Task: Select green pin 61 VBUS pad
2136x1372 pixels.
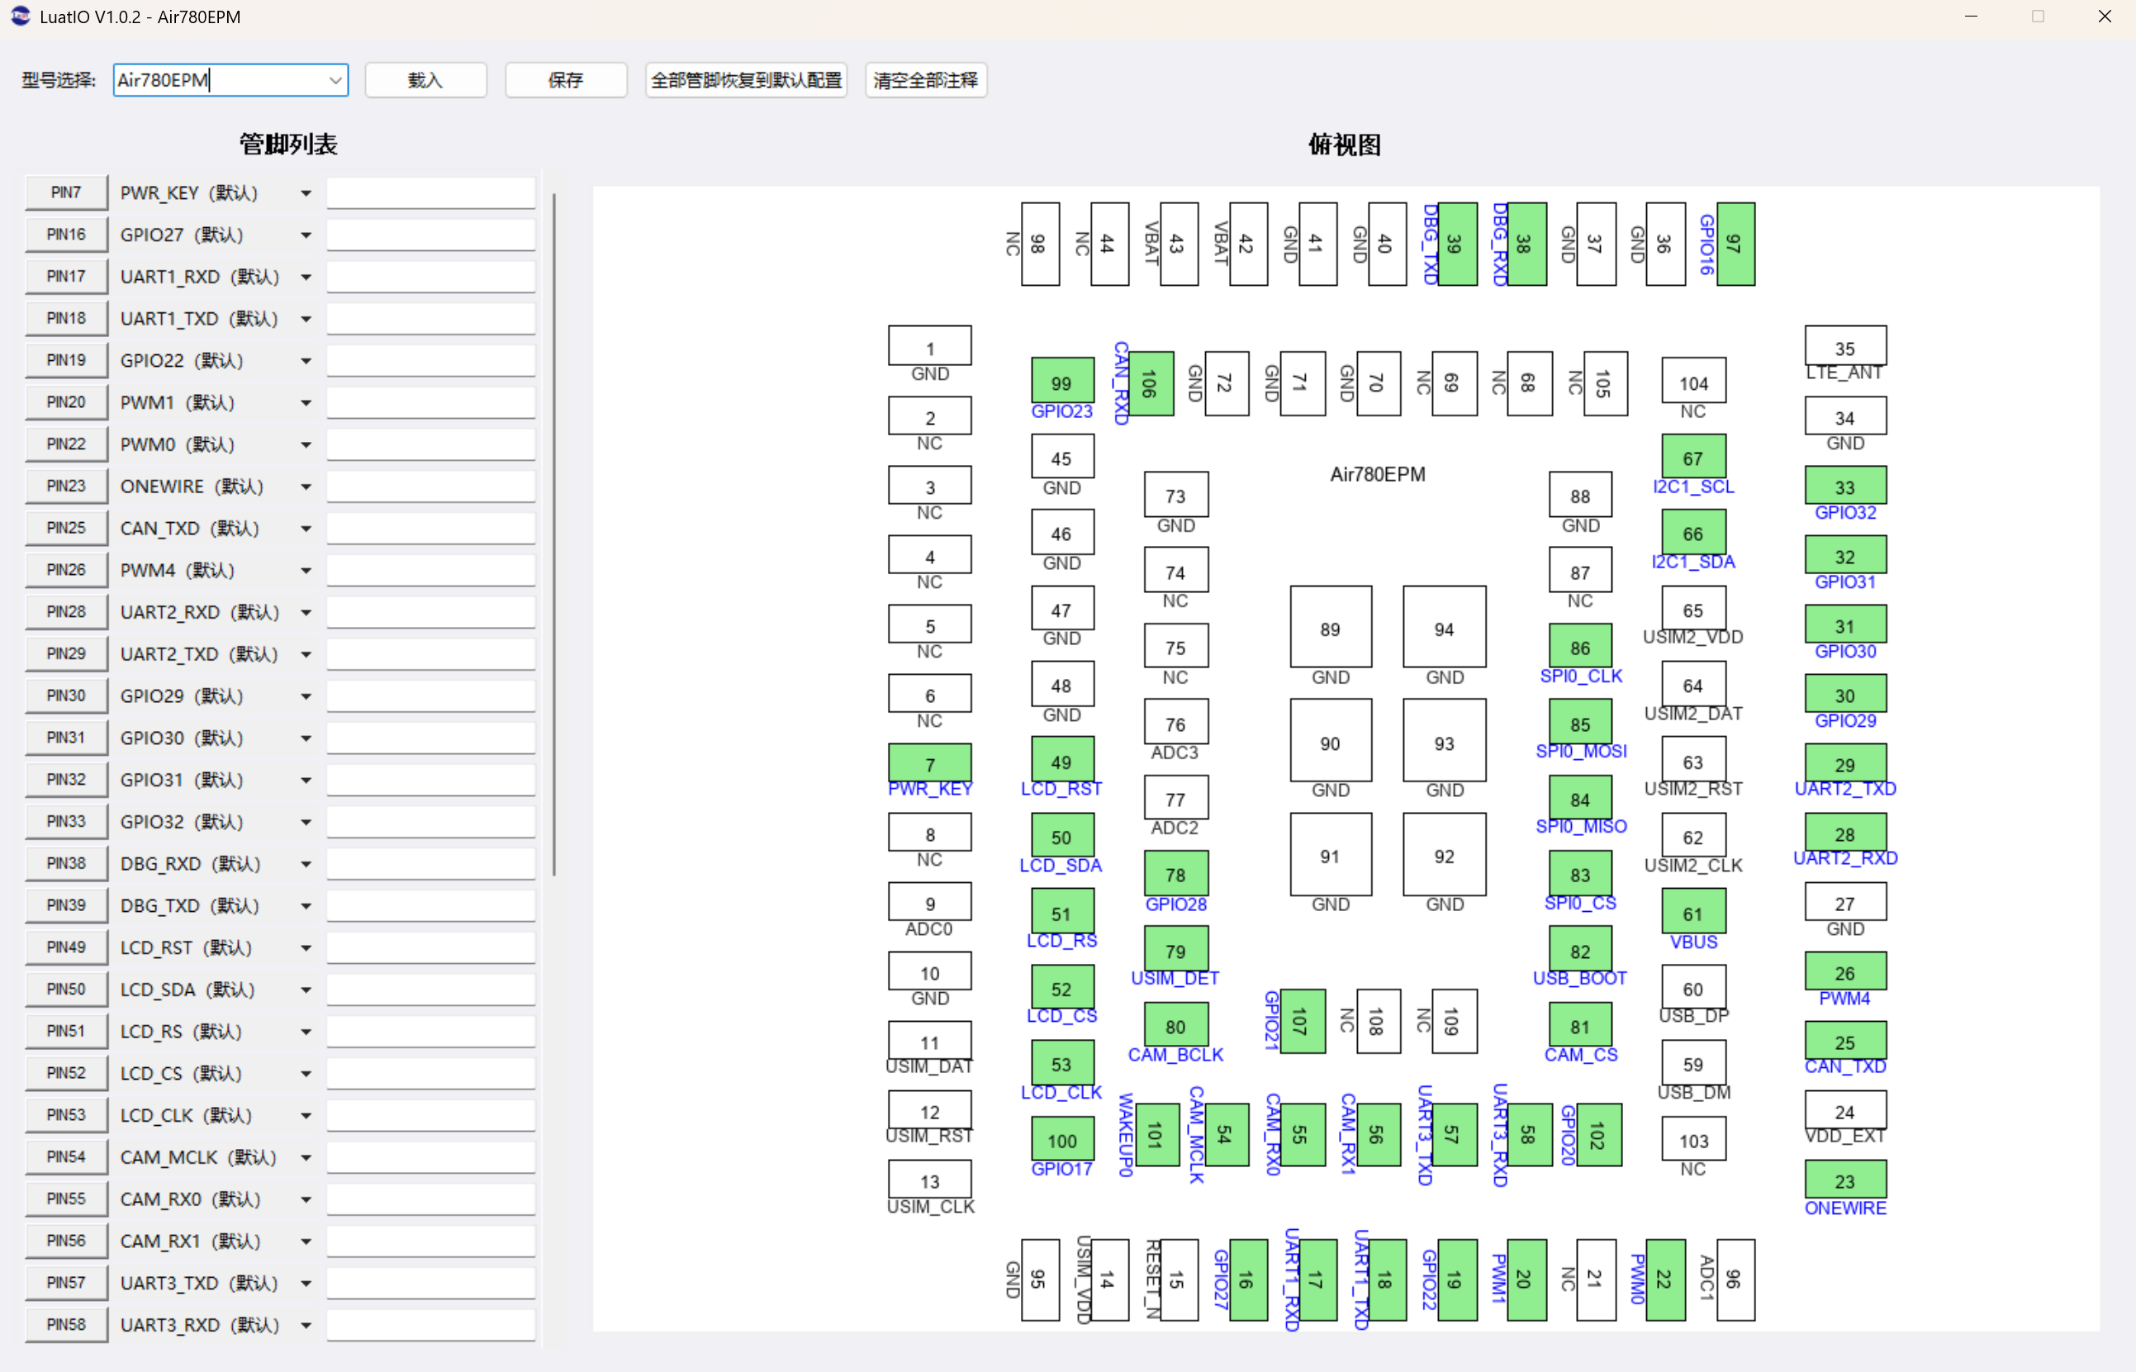Action: pyautogui.click(x=1693, y=912)
